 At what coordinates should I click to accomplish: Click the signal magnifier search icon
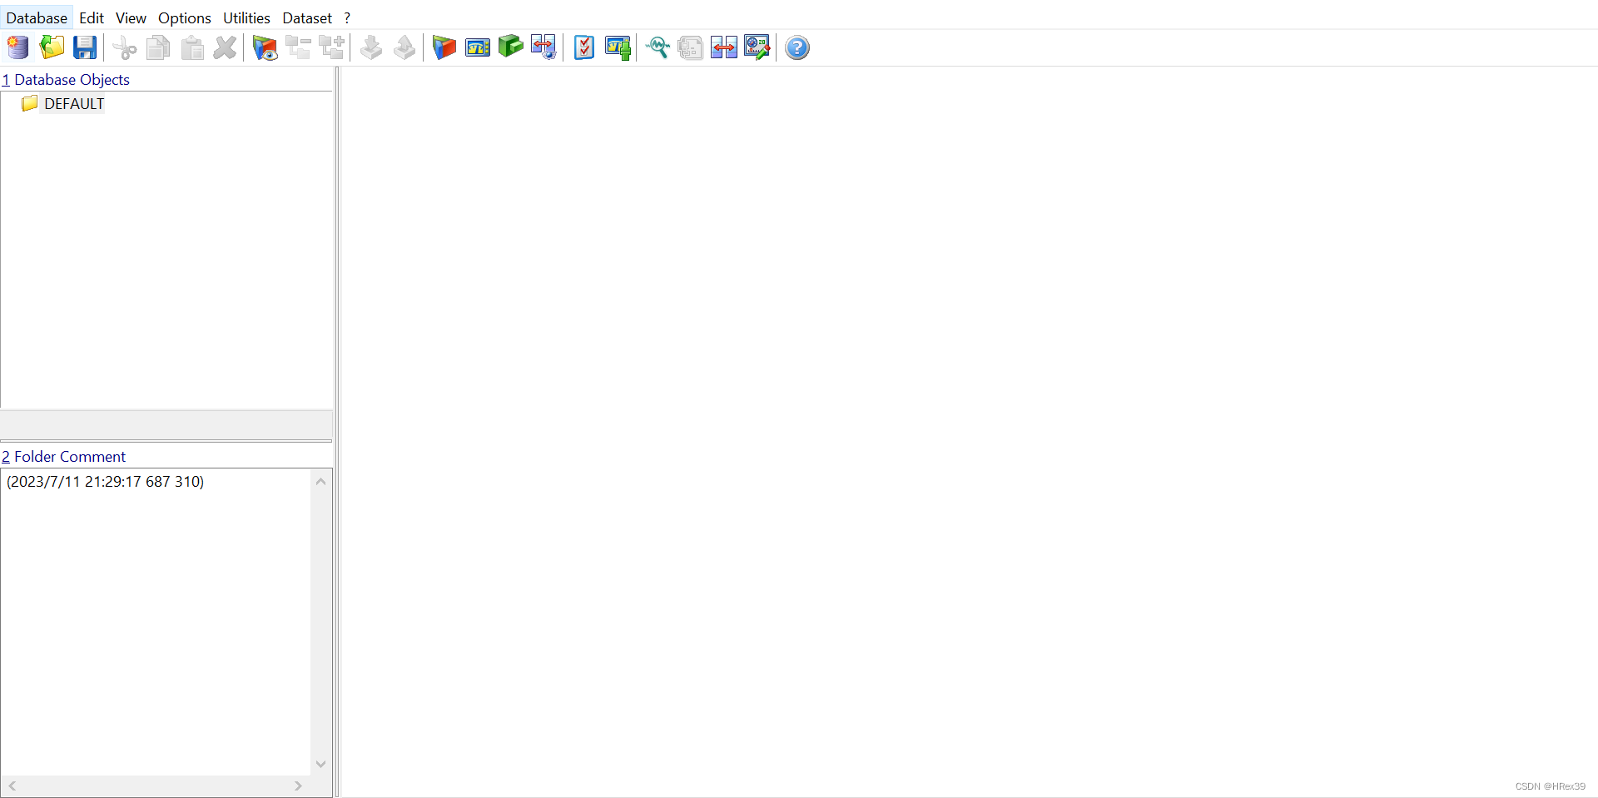[658, 47]
